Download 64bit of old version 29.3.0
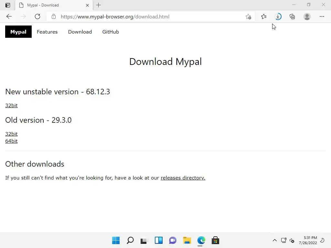 (11, 141)
